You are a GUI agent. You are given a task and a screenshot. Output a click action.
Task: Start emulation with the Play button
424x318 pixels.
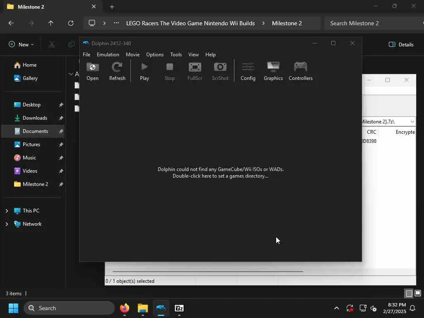point(145,71)
